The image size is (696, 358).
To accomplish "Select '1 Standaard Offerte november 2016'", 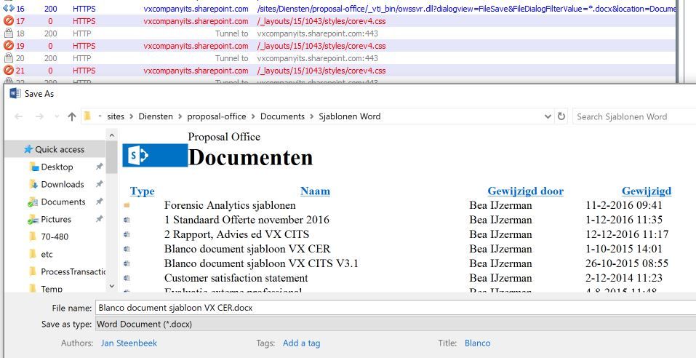I will point(247,220).
